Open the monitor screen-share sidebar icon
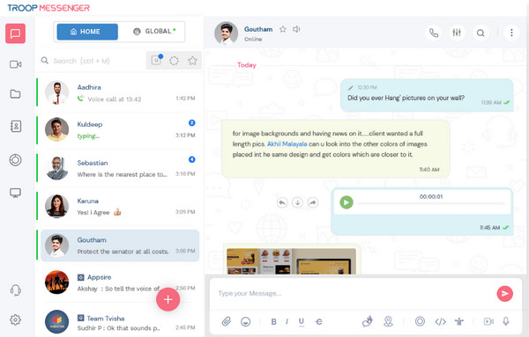This screenshot has height=337, width=529. tap(15, 193)
